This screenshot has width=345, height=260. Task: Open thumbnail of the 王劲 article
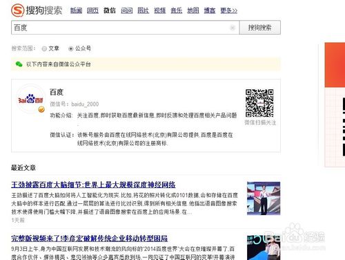[264, 198]
